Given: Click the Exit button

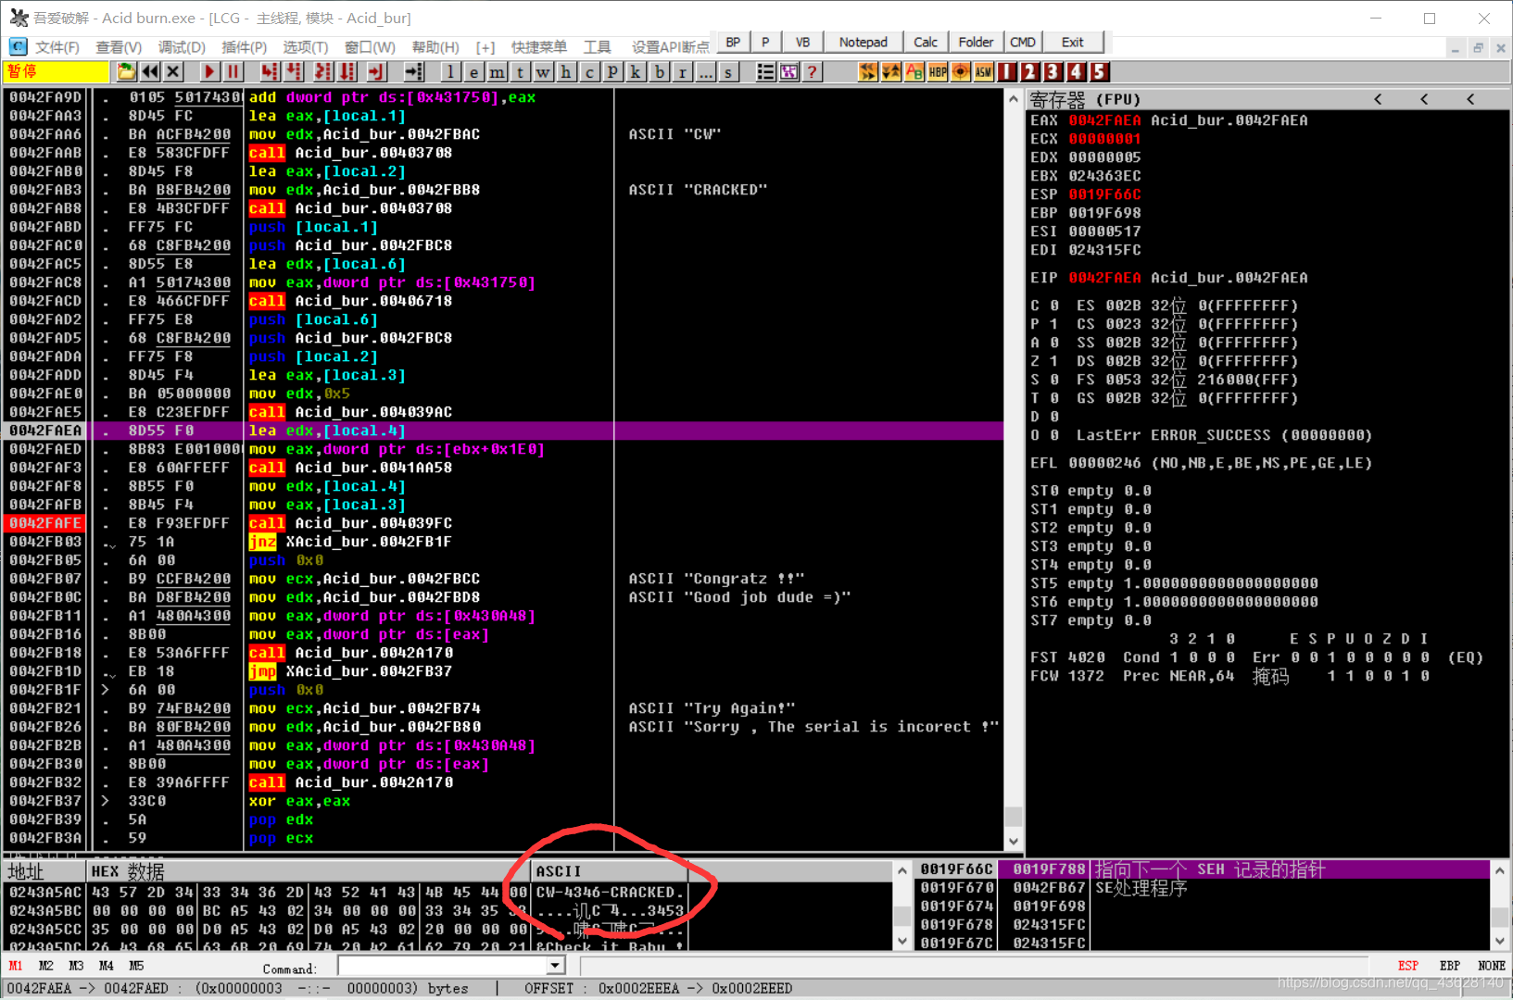Looking at the screenshot, I should point(1073,42).
